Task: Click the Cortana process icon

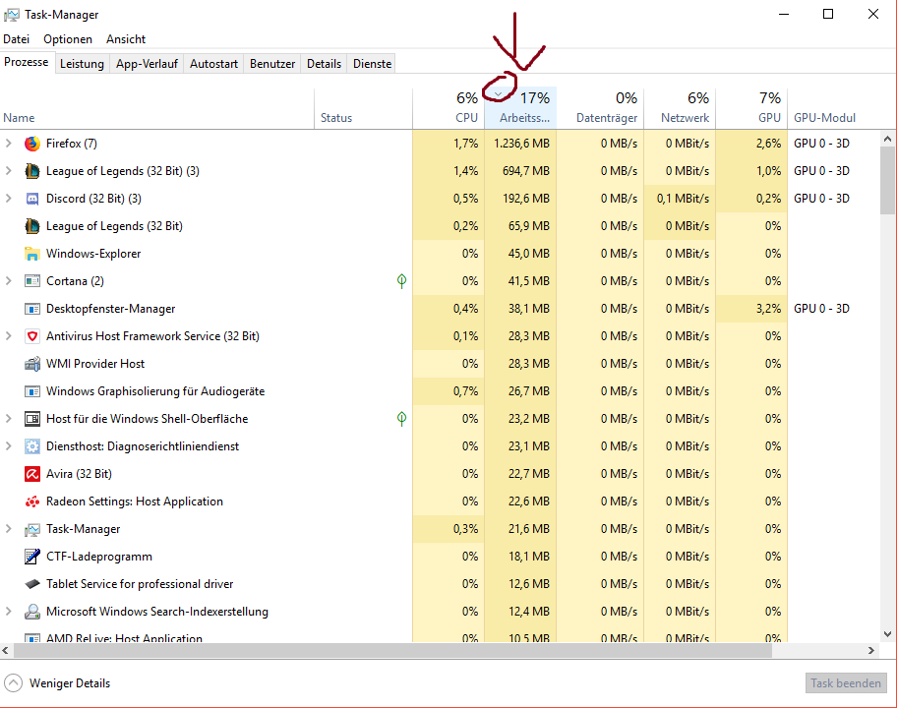Action: pyautogui.click(x=32, y=281)
